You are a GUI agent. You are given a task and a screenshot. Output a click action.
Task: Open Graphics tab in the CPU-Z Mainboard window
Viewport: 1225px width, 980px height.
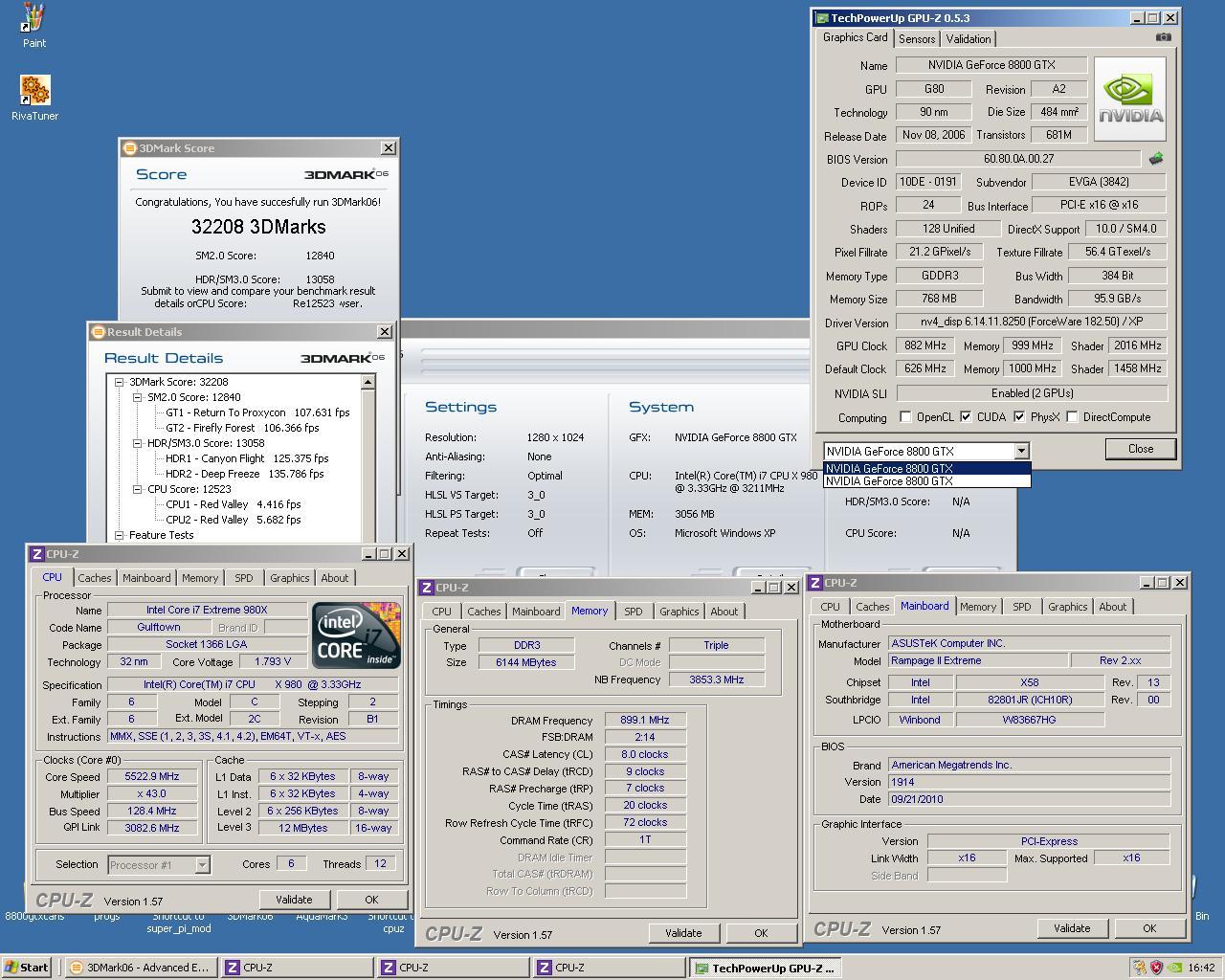coord(1067,607)
